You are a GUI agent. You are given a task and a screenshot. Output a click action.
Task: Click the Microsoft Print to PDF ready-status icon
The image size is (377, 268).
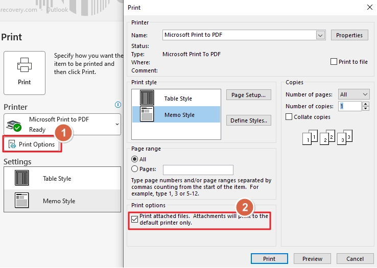(x=14, y=126)
